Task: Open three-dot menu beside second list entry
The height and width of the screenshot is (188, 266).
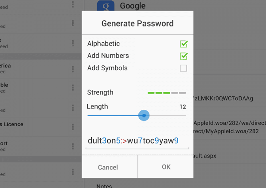Action: click(x=73, y=23)
